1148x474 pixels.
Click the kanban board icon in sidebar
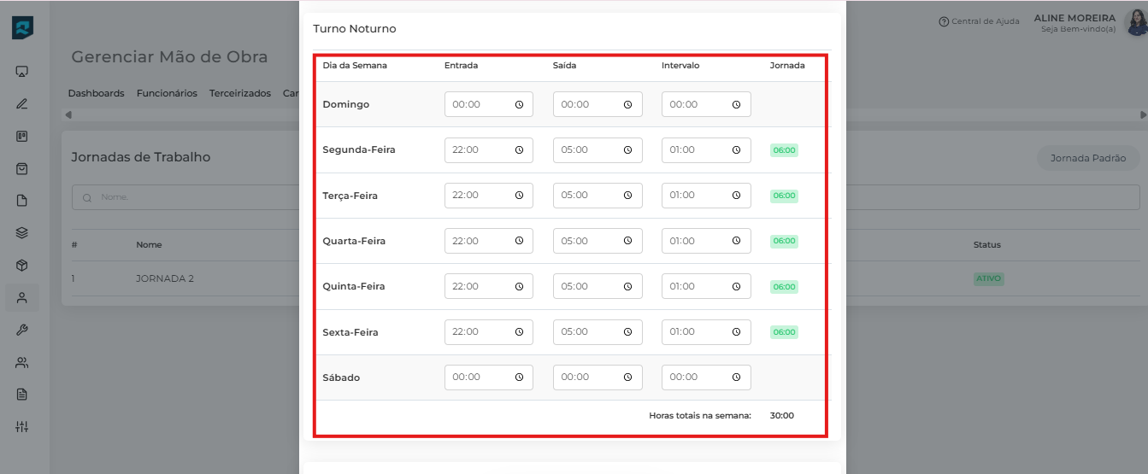tap(22, 137)
